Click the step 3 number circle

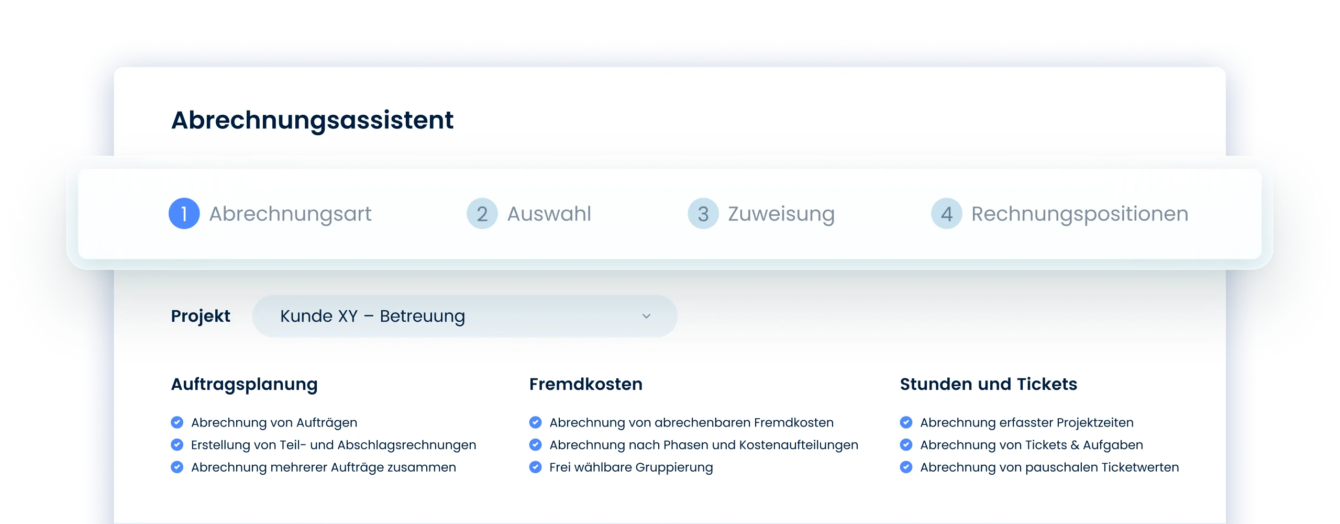703,214
